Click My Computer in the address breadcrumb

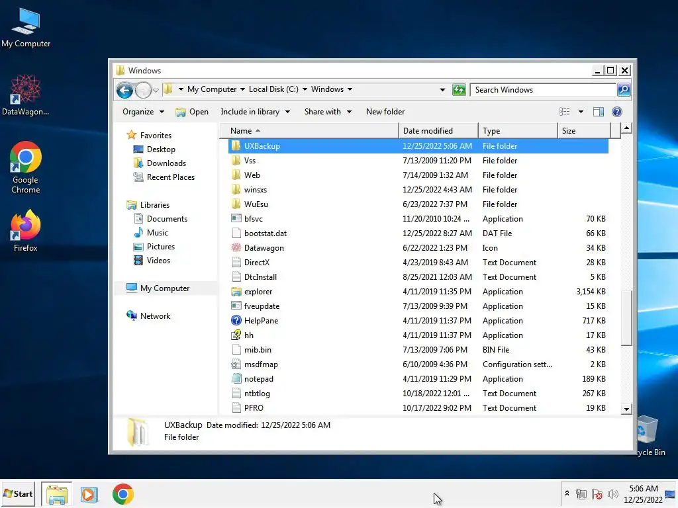pos(212,89)
